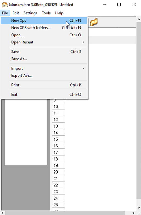Click the horizontal scrollbar right arrow
The image size is (141, 215).
(133, 213)
